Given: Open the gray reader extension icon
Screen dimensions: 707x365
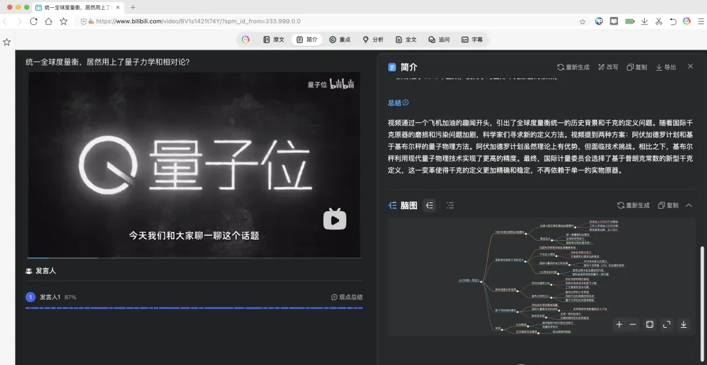Looking at the screenshot, I should pos(613,21).
